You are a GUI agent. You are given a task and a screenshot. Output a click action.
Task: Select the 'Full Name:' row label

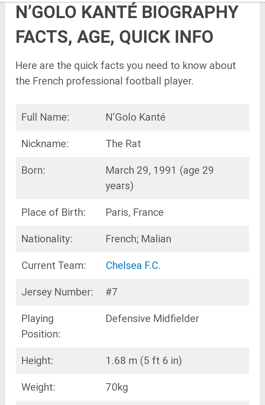[x=45, y=117]
